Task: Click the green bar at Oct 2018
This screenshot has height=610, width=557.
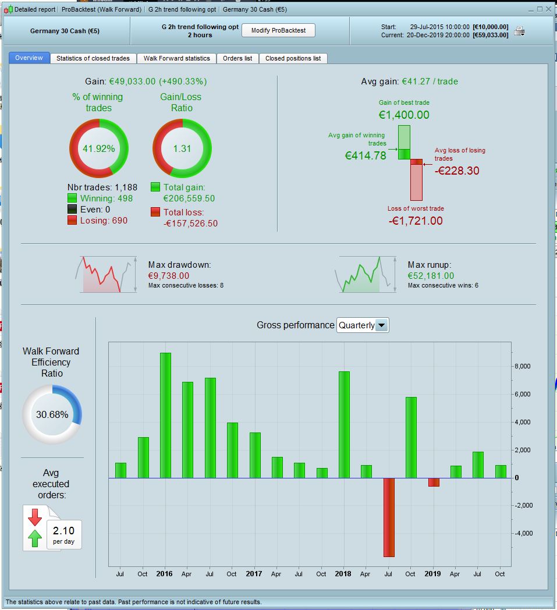Action: pyautogui.click(x=411, y=438)
